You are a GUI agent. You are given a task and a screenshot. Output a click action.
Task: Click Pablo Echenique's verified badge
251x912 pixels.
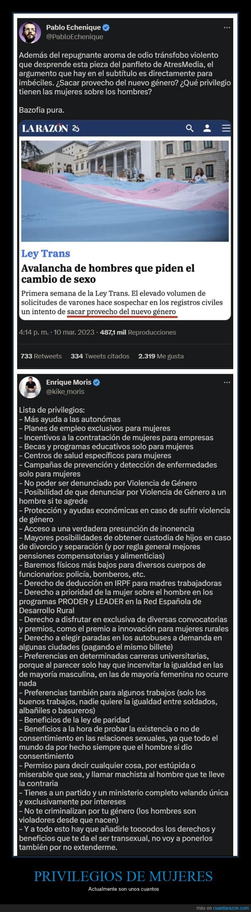click(106, 27)
